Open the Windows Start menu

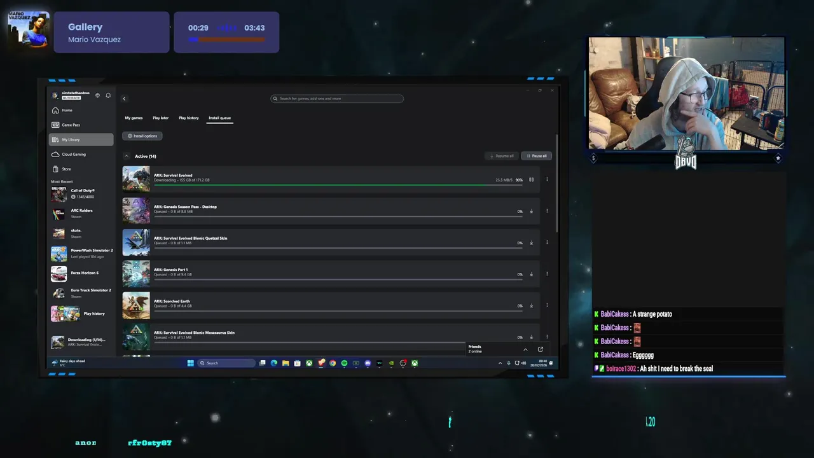pyautogui.click(x=190, y=363)
